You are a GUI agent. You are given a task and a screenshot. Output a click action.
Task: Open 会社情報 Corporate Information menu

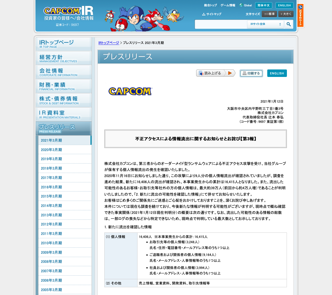click(x=64, y=72)
